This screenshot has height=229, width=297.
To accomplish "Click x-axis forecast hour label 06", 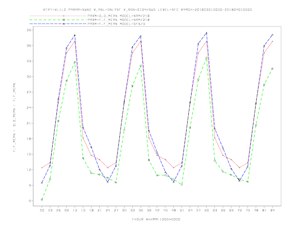I will 58,210.
